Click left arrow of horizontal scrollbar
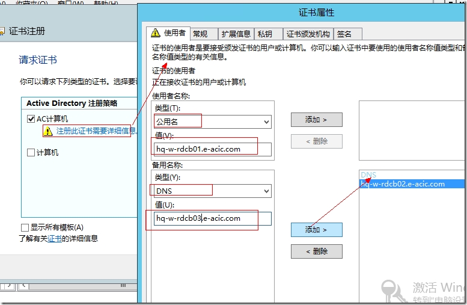 click(x=24, y=286)
